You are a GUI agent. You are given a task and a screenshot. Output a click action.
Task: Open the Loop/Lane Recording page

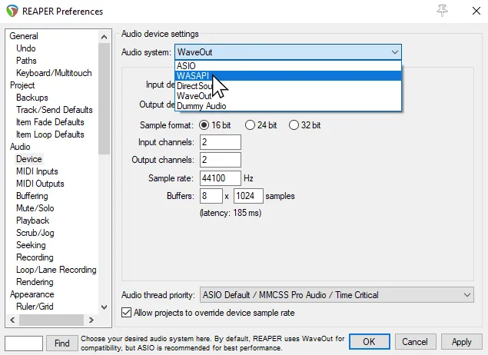(x=56, y=270)
